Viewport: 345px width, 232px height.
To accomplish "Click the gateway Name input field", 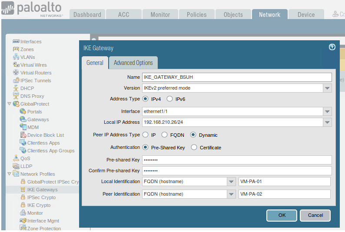I will tap(237, 77).
